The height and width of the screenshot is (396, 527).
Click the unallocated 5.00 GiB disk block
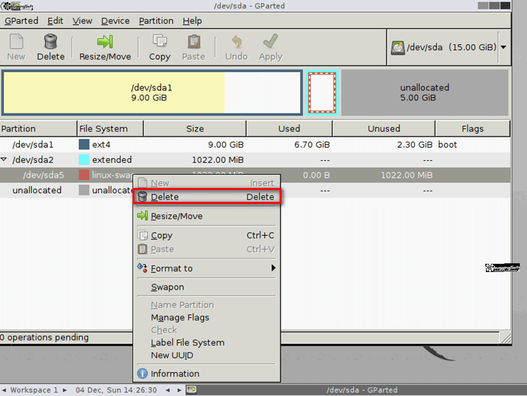[425, 93]
